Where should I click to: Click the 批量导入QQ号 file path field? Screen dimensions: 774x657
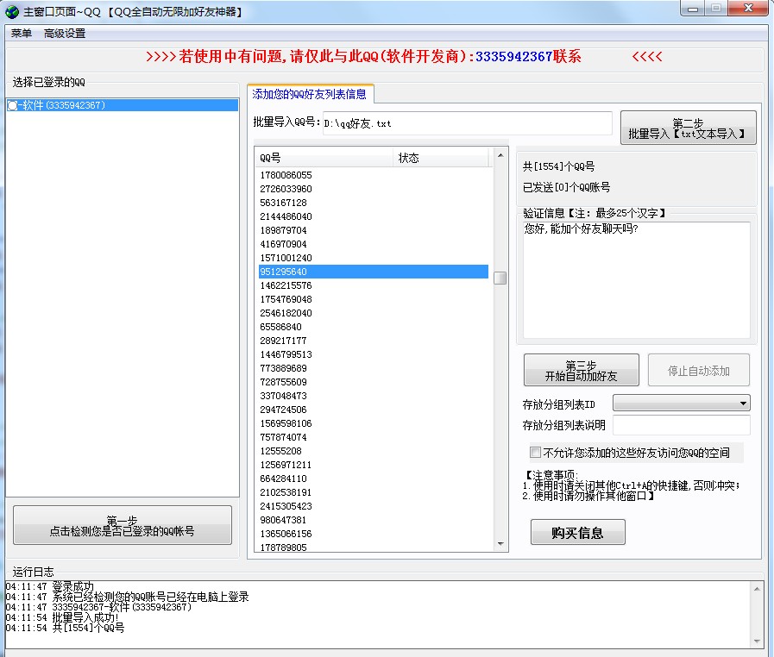click(x=467, y=123)
